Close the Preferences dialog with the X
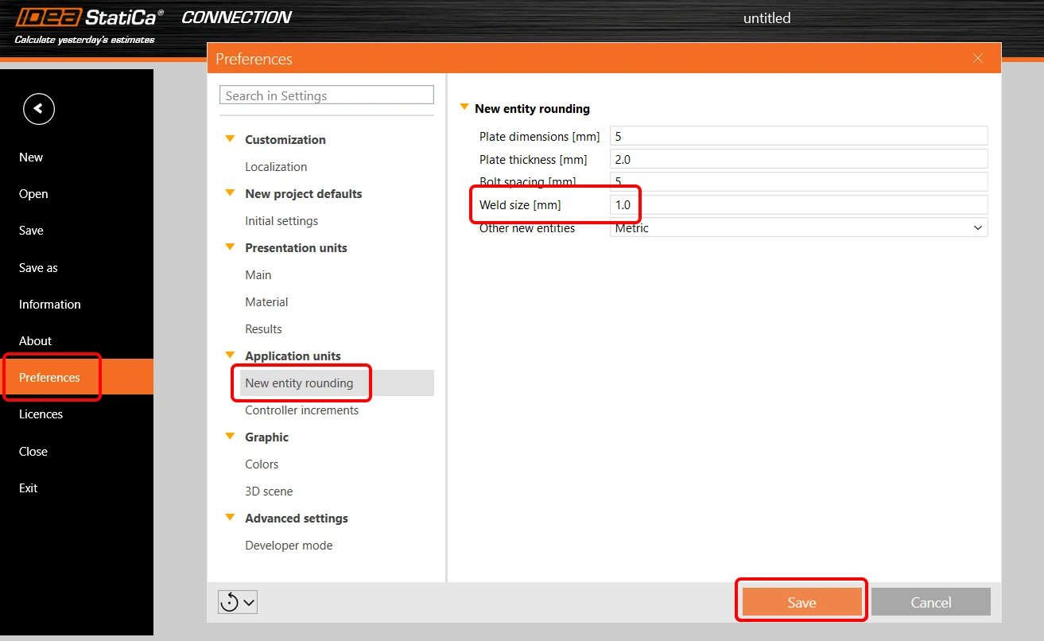1044x641 pixels. point(978,58)
